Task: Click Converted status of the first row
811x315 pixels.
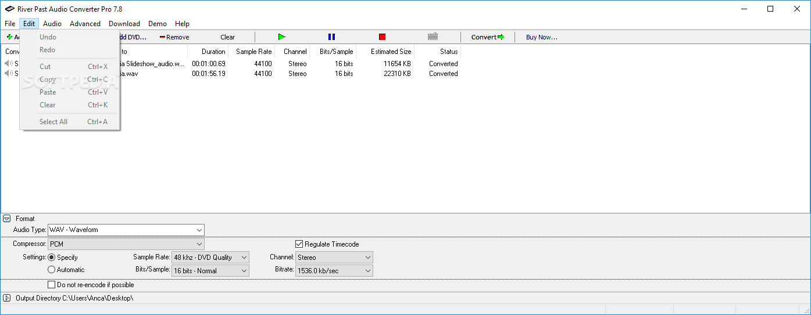Action: pyautogui.click(x=444, y=64)
